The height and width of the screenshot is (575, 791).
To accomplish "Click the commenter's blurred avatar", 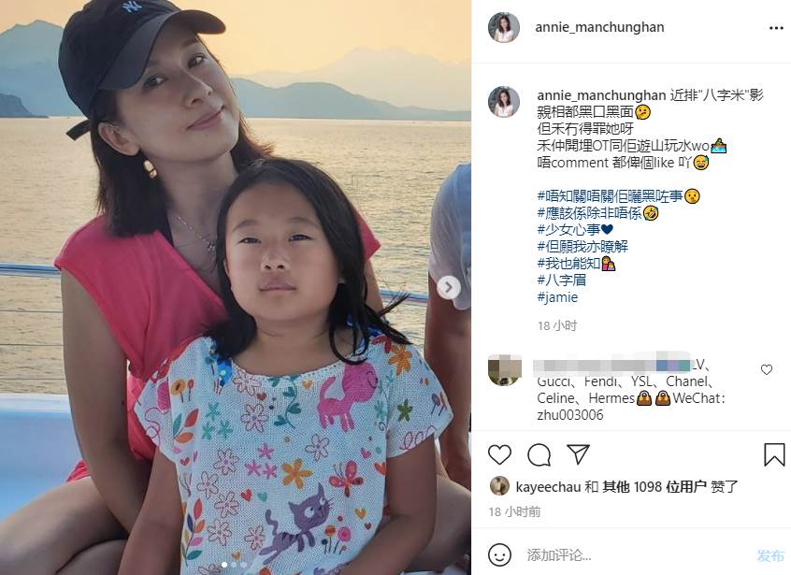I will click(505, 369).
